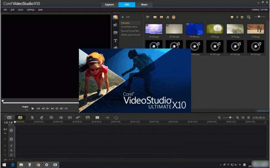Open Auto Music

point(70,118)
